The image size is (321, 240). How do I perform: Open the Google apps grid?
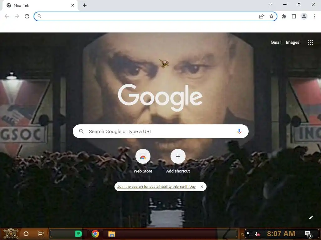coord(310,42)
